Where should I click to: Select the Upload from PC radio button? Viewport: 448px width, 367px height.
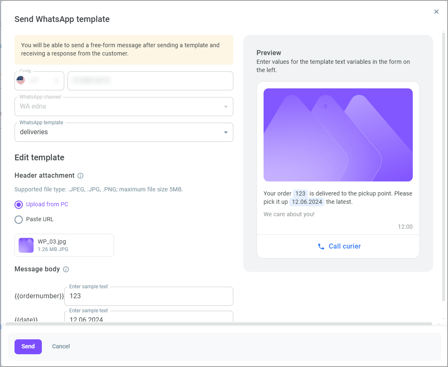click(x=19, y=205)
